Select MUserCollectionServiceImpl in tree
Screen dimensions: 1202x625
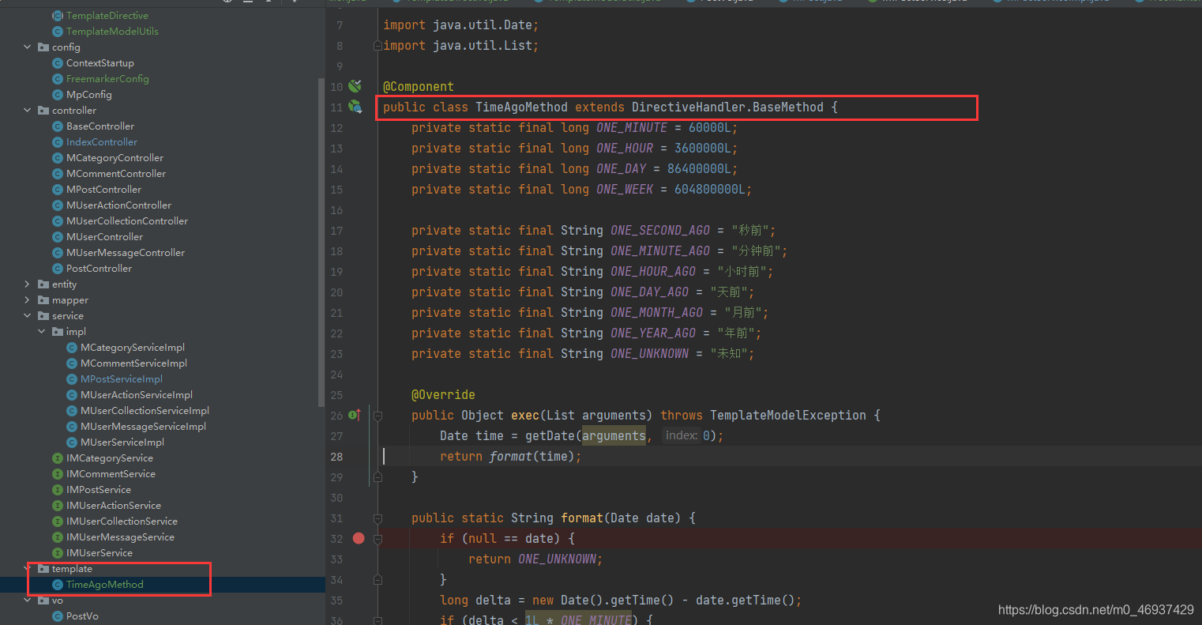145,411
